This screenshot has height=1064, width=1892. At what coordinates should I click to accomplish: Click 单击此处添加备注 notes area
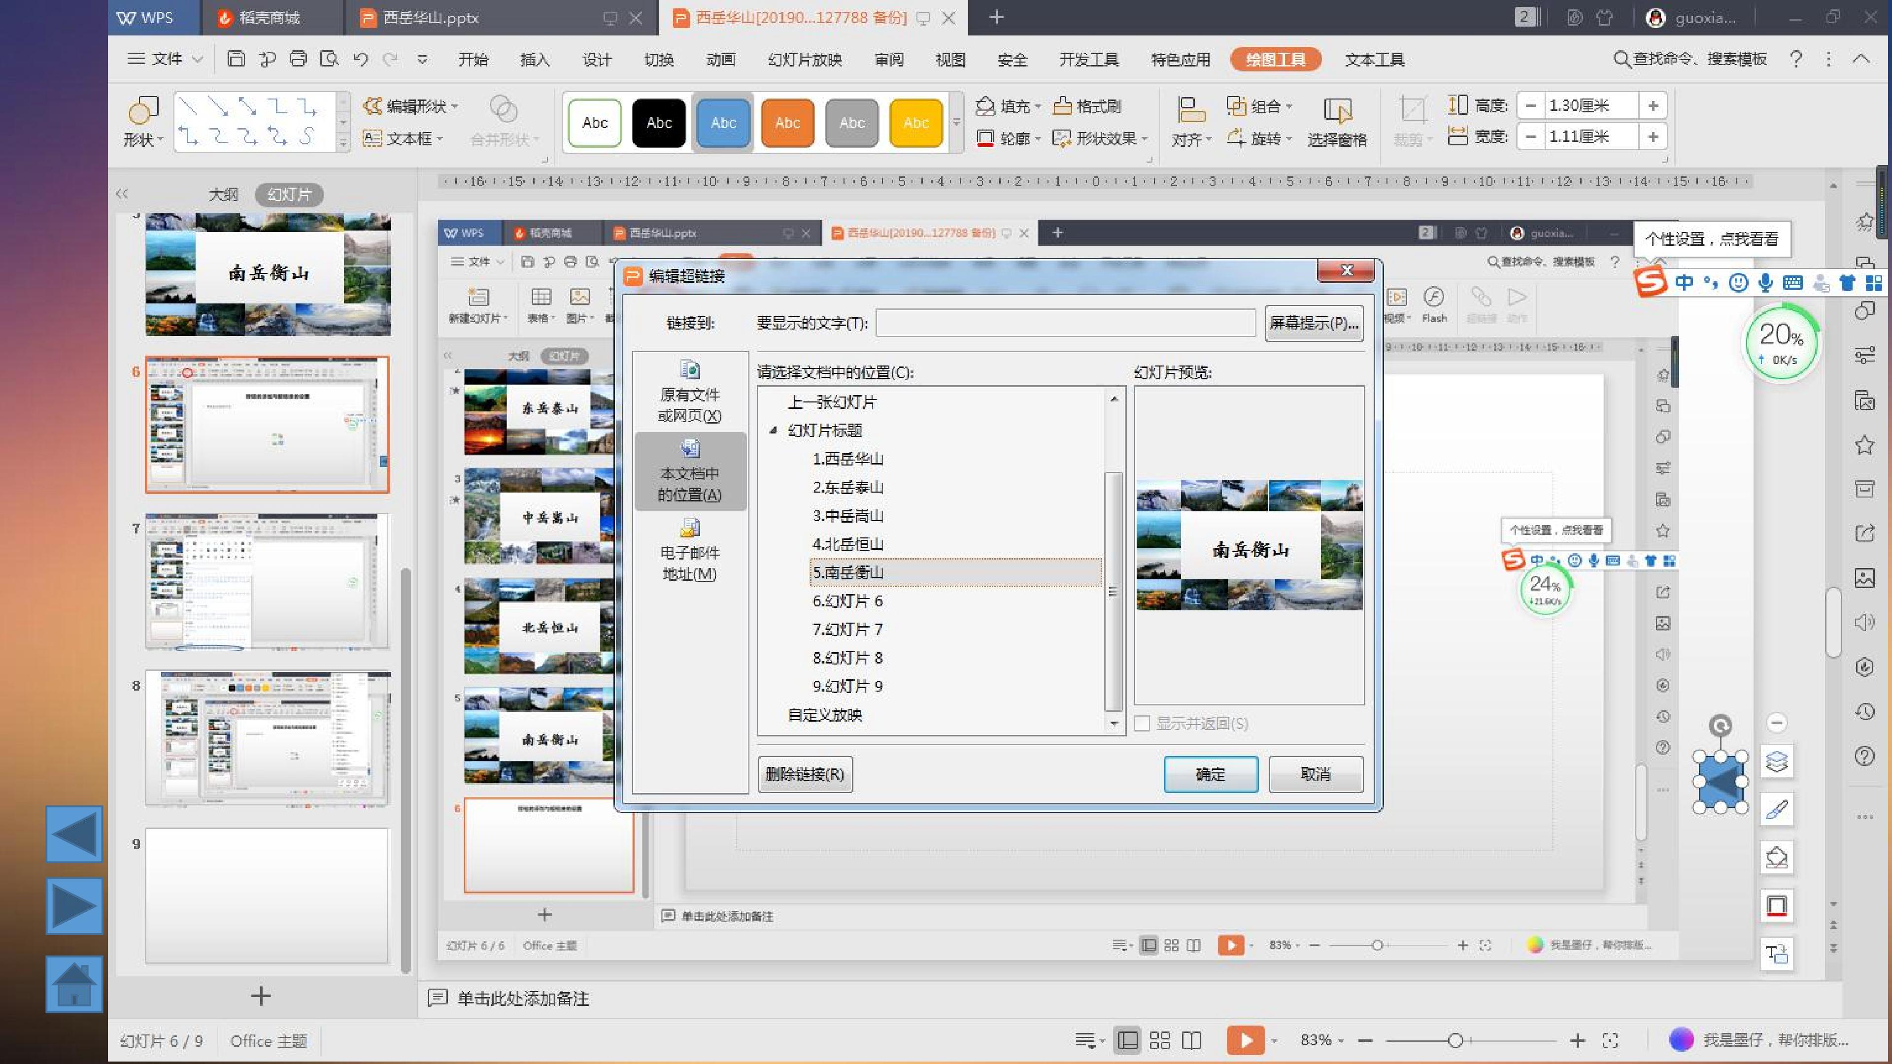(522, 998)
